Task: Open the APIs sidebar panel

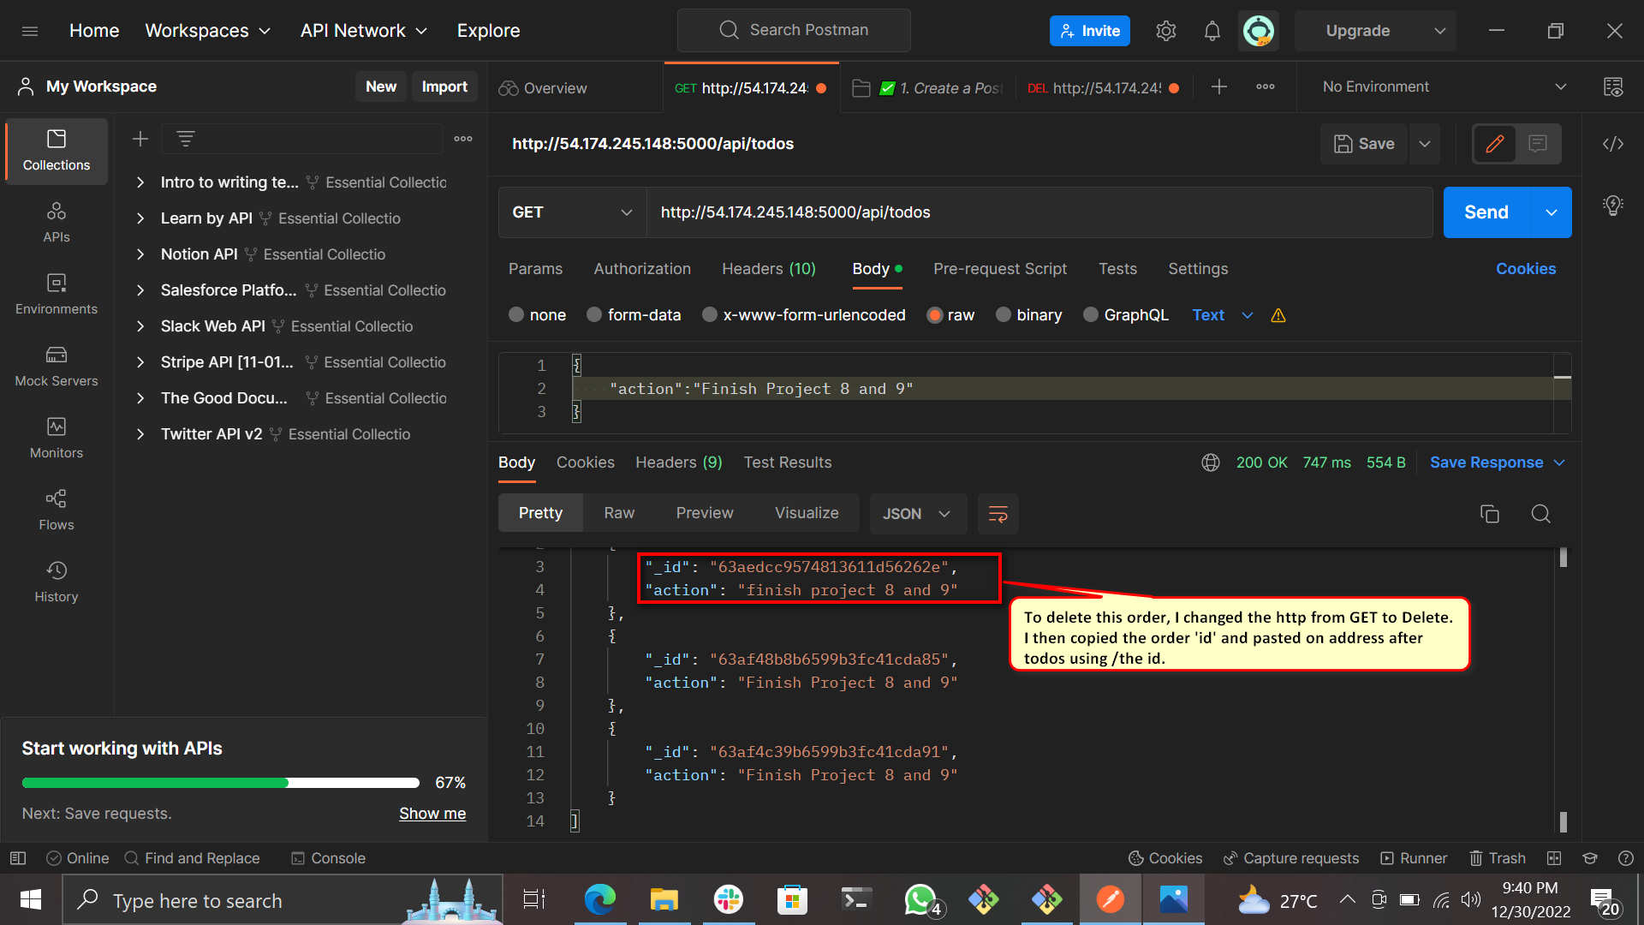Action: (56, 222)
